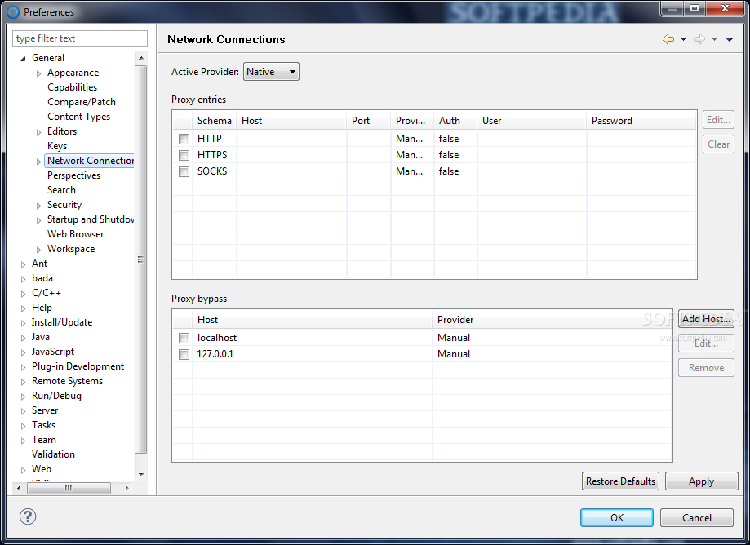Click the back navigation arrow icon
The height and width of the screenshot is (545, 750).
pyautogui.click(x=668, y=39)
